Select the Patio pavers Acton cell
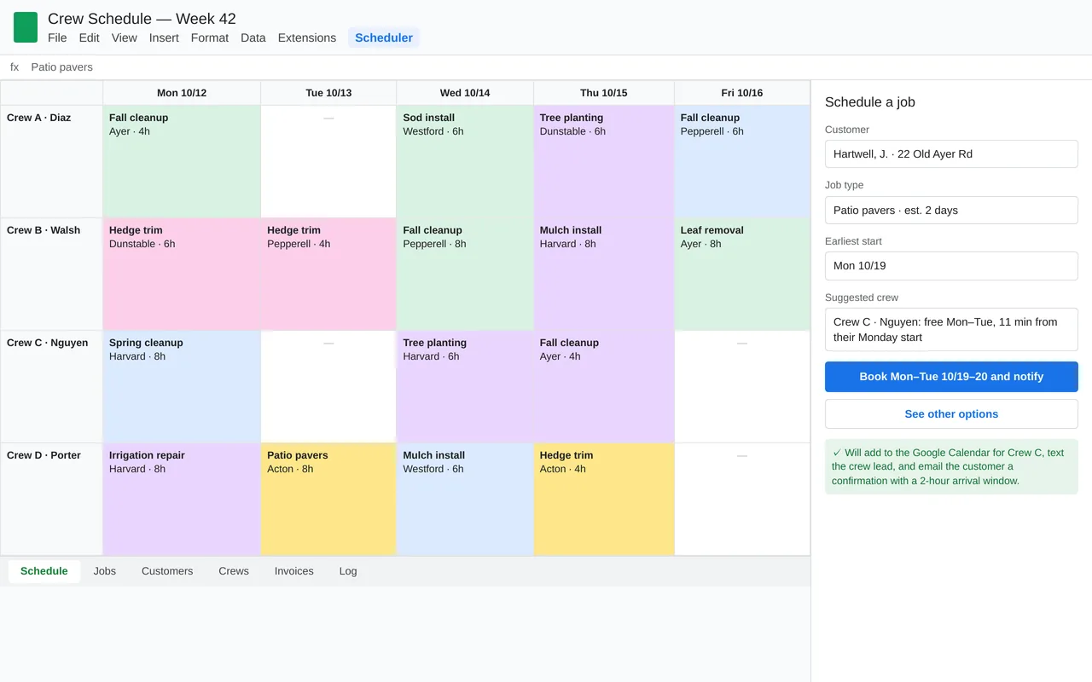The image size is (1092, 682). coord(328,500)
